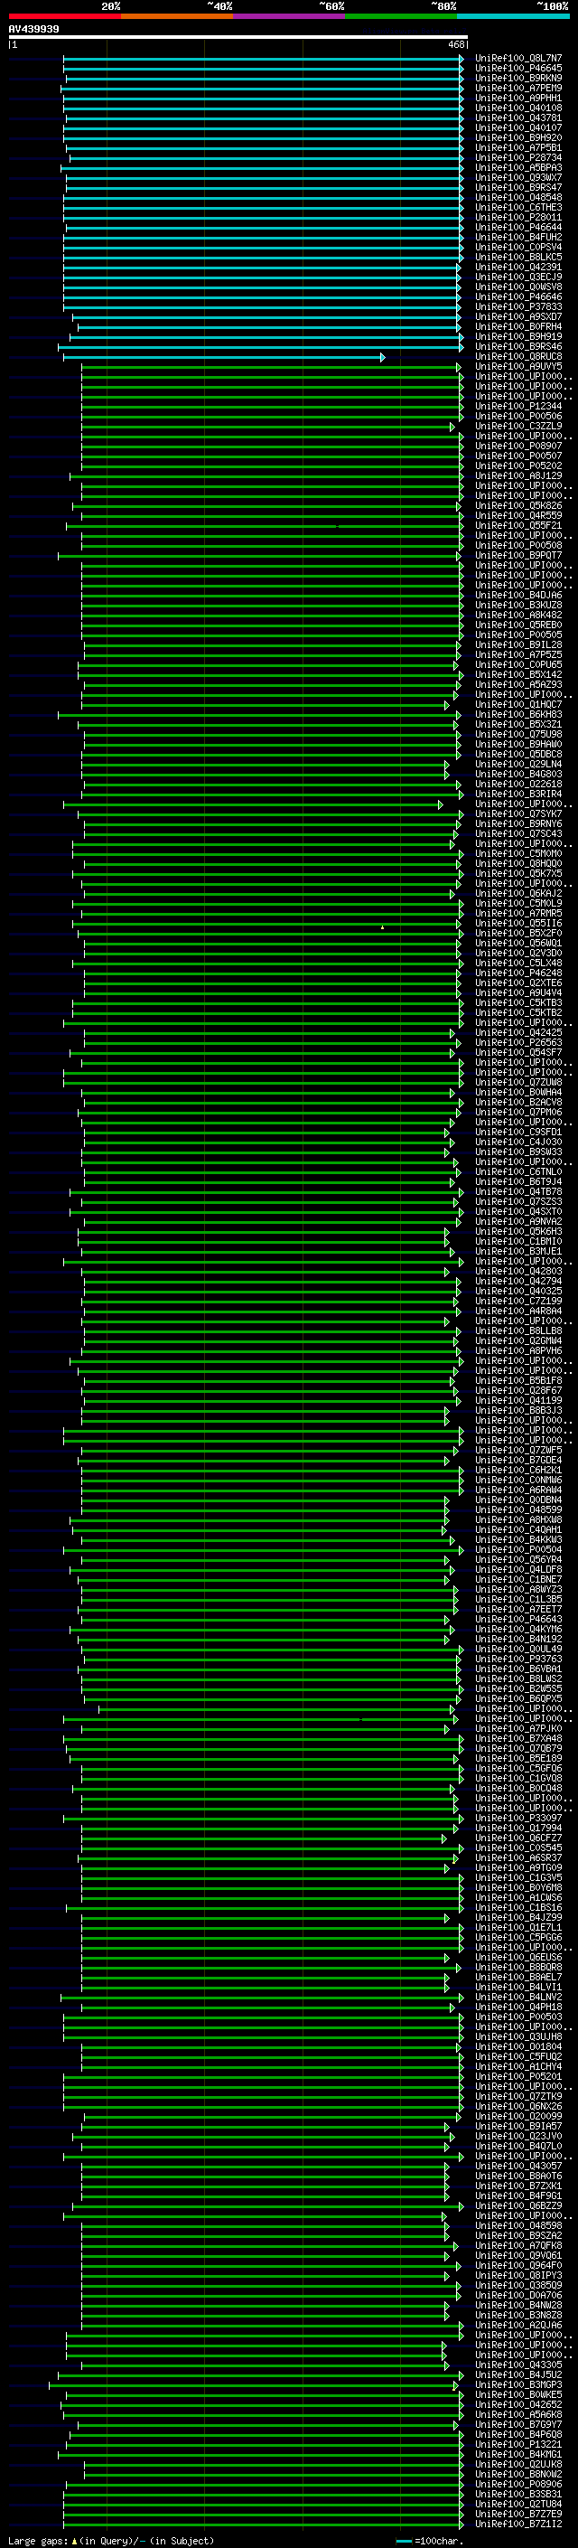The width and height of the screenshot is (578, 2548).
Task: Click the UniRef100_Q43305 label
Action: coord(518,2365)
